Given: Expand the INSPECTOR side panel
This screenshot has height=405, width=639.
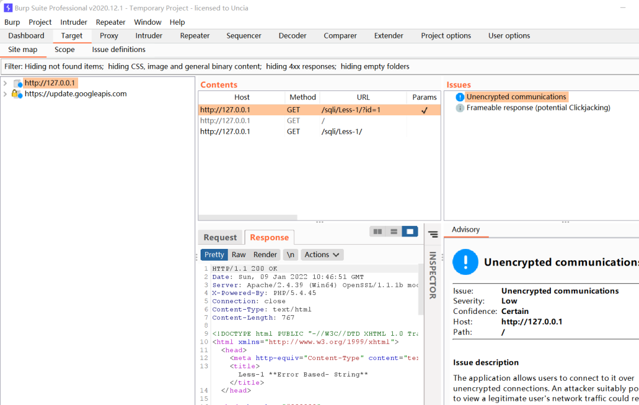Looking at the screenshot, I should [x=433, y=275].
